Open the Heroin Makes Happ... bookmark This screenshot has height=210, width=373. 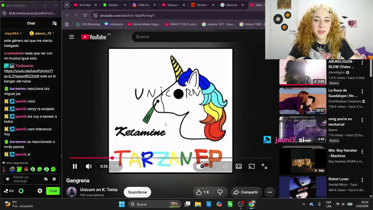(x=144, y=24)
